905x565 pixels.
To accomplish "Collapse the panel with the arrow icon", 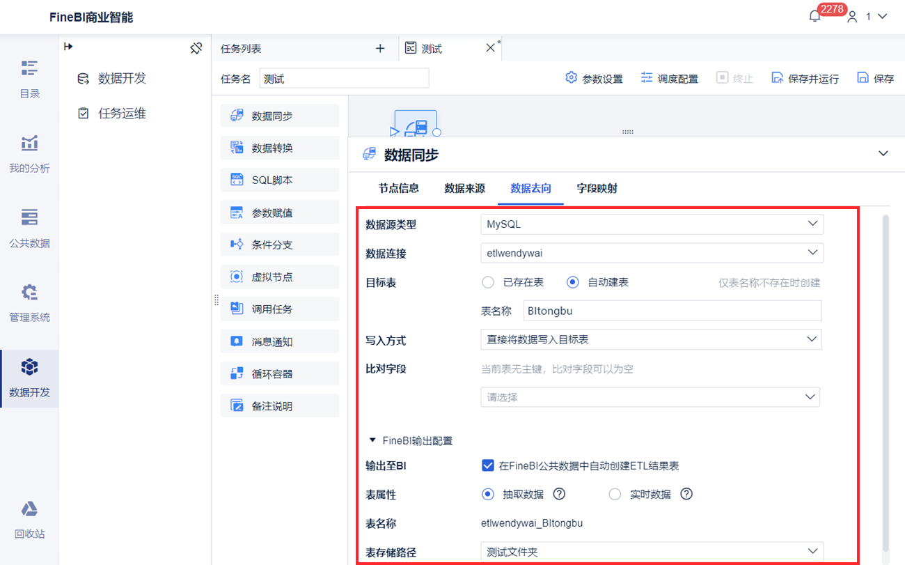I will coord(68,47).
